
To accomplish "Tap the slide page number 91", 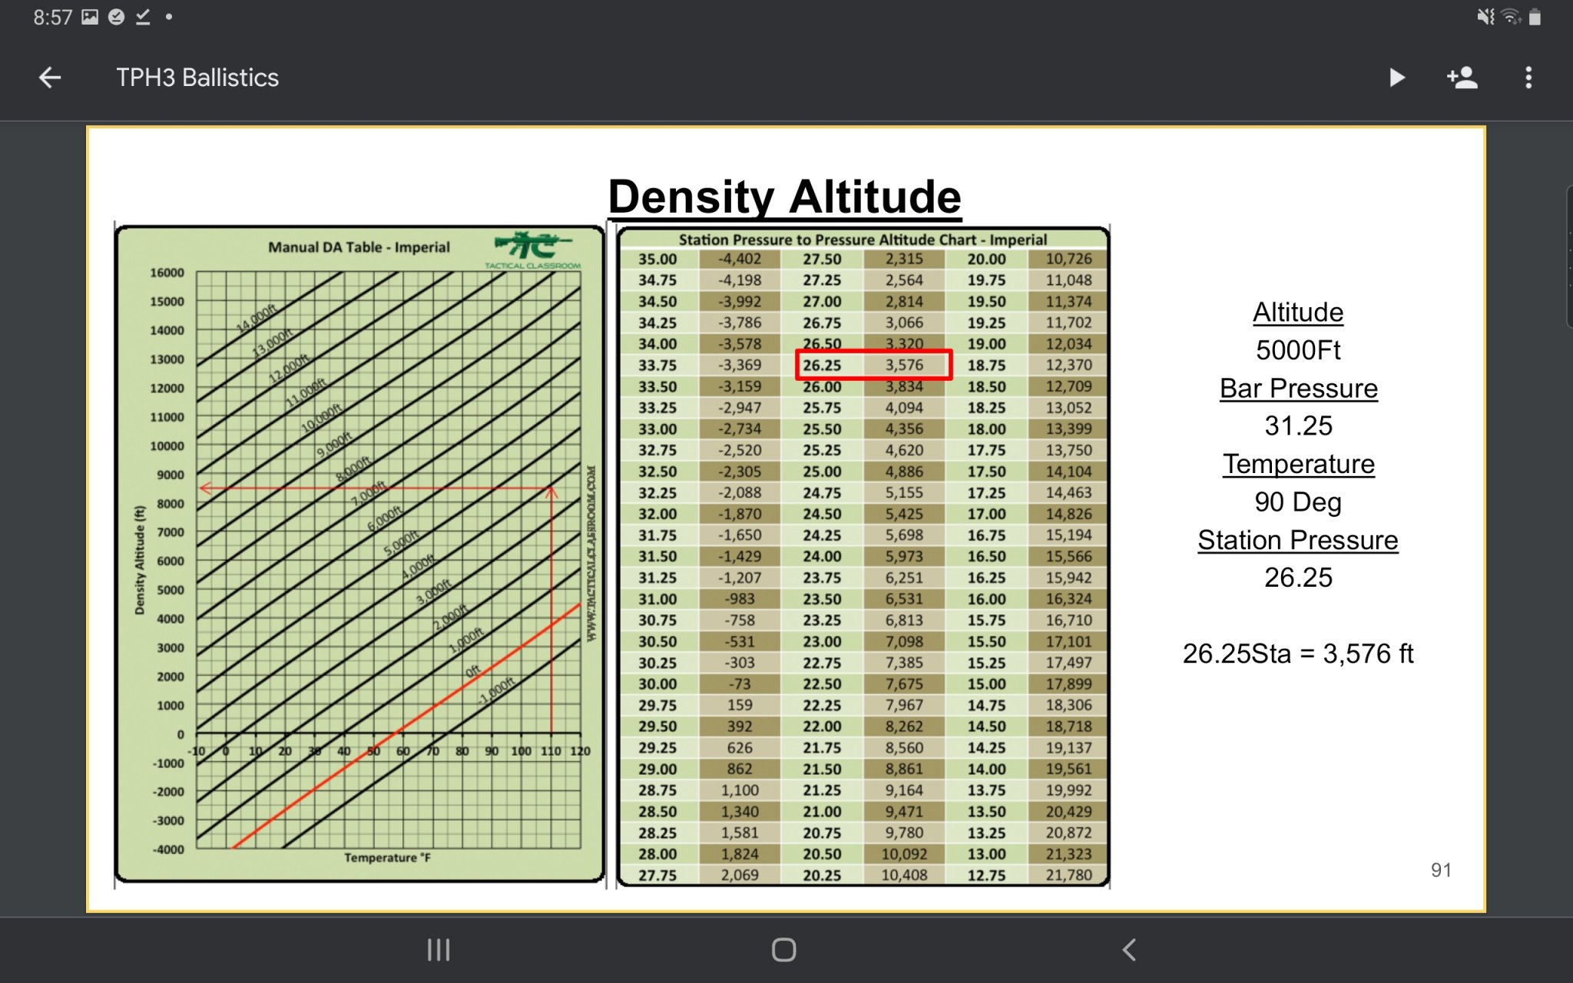I will [x=1441, y=870].
